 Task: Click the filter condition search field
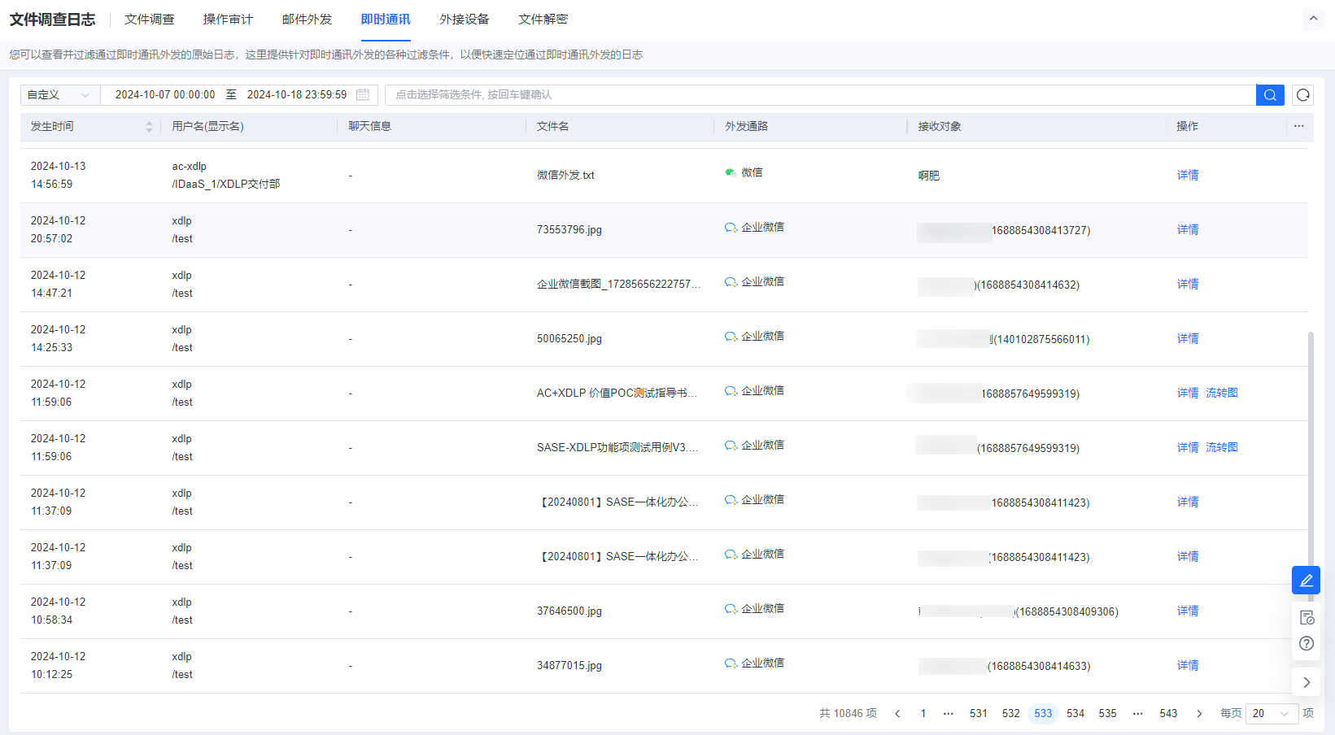[x=820, y=95]
